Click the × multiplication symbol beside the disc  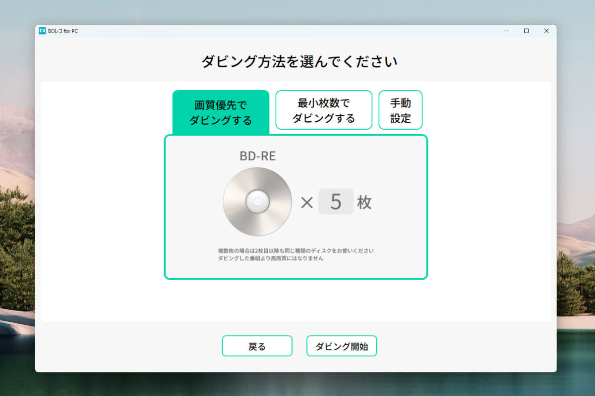pos(306,202)
